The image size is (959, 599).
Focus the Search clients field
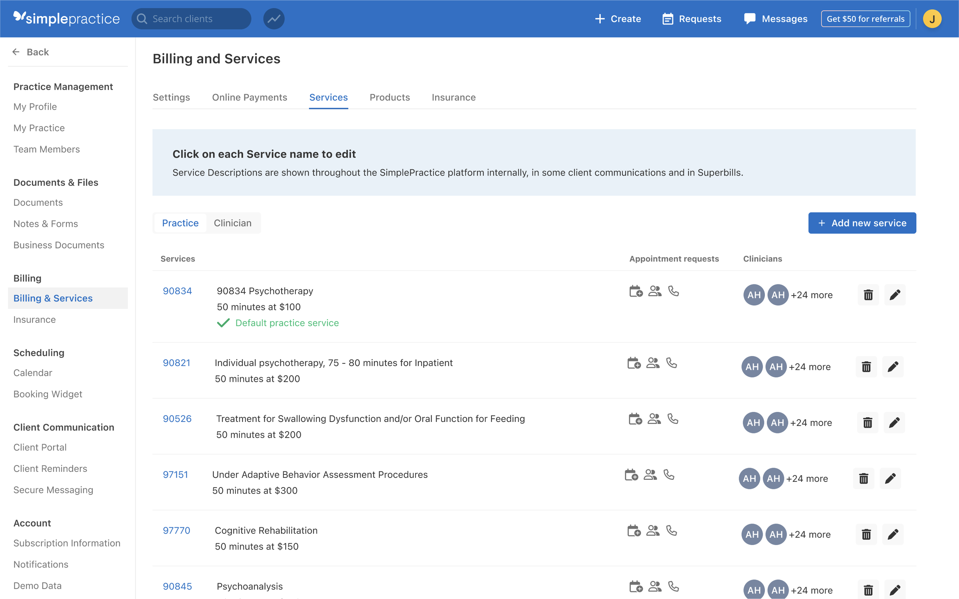(191, 19)
